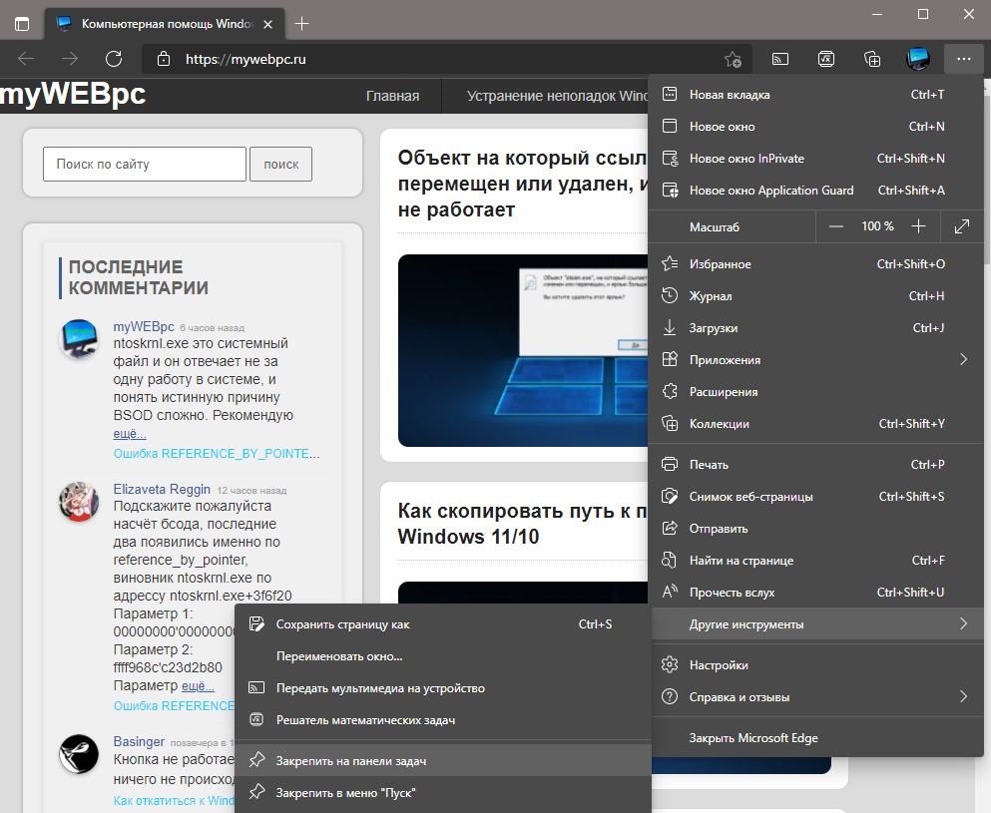991x813 pixels.
Task: Click Как откатиться к Wind… link
Action: [x=174, y=800]
